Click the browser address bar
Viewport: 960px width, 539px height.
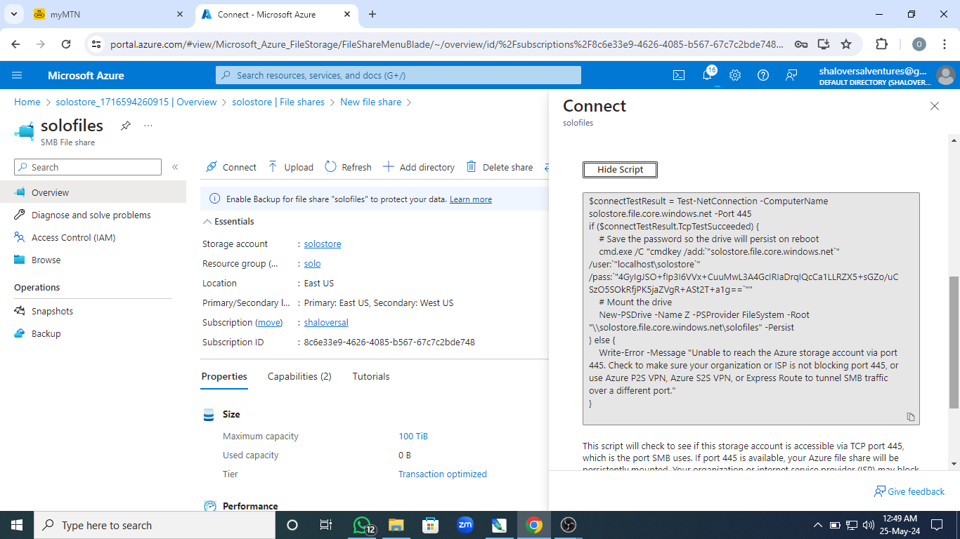pos(447,44)
